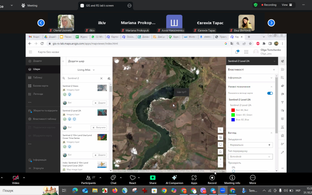Toggle Zoom AI Companion
The height and width of the screenshot is (195, 312).
(174, 178)
